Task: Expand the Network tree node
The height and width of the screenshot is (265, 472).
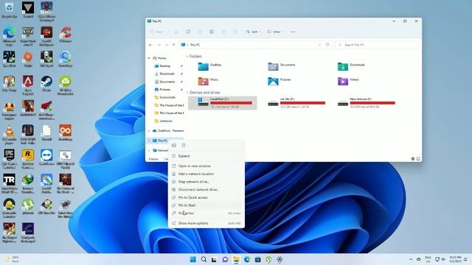Action: point(149,150)
